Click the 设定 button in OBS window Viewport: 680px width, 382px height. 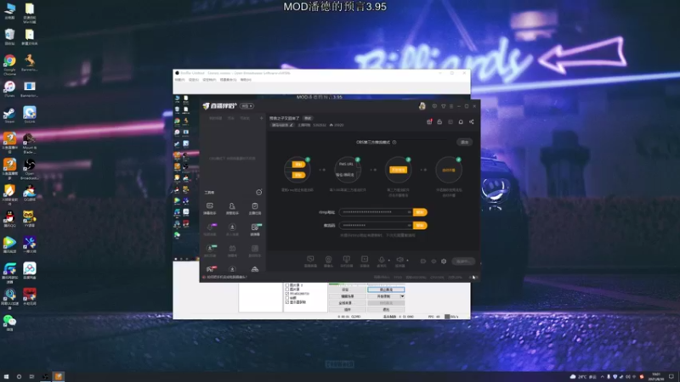coord(348,289)
